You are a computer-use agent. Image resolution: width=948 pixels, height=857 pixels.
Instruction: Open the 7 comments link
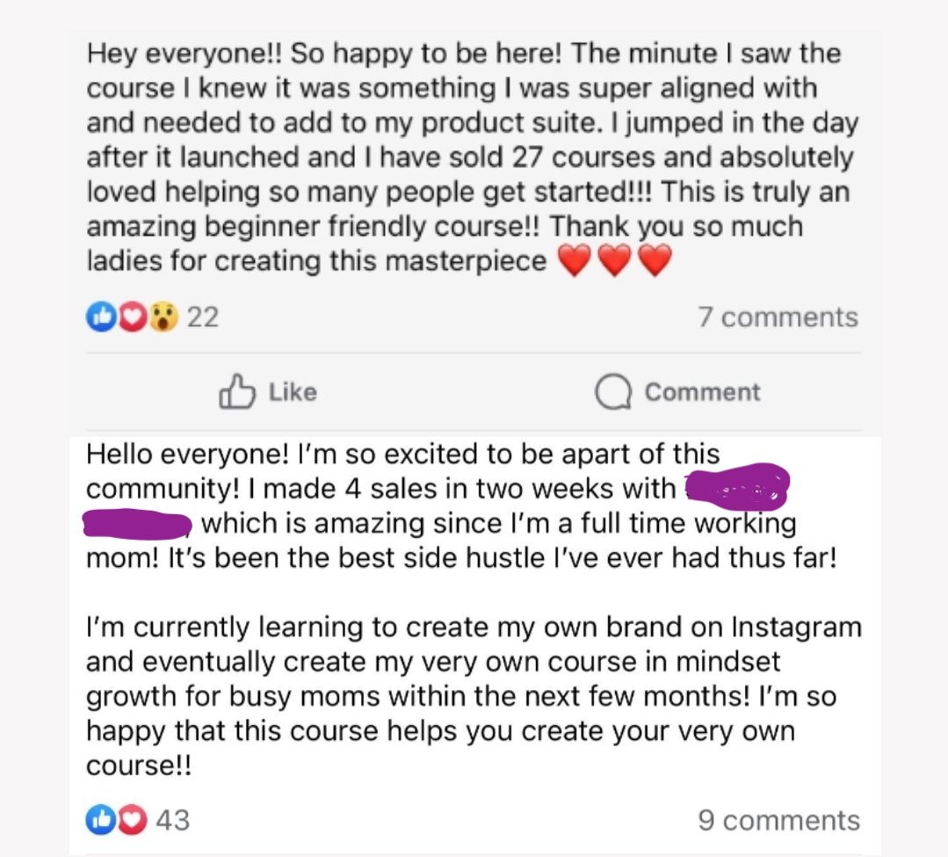point(778,317)
